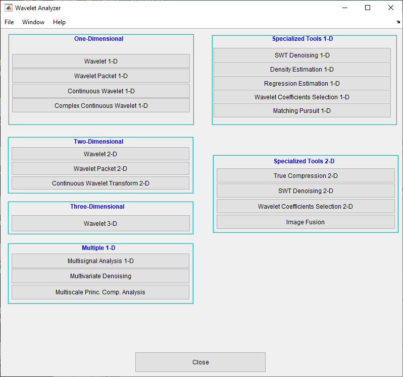Open Wavelet Packet 1-D
This screenshot has height=377, width=403.
[x=101, y=76]
